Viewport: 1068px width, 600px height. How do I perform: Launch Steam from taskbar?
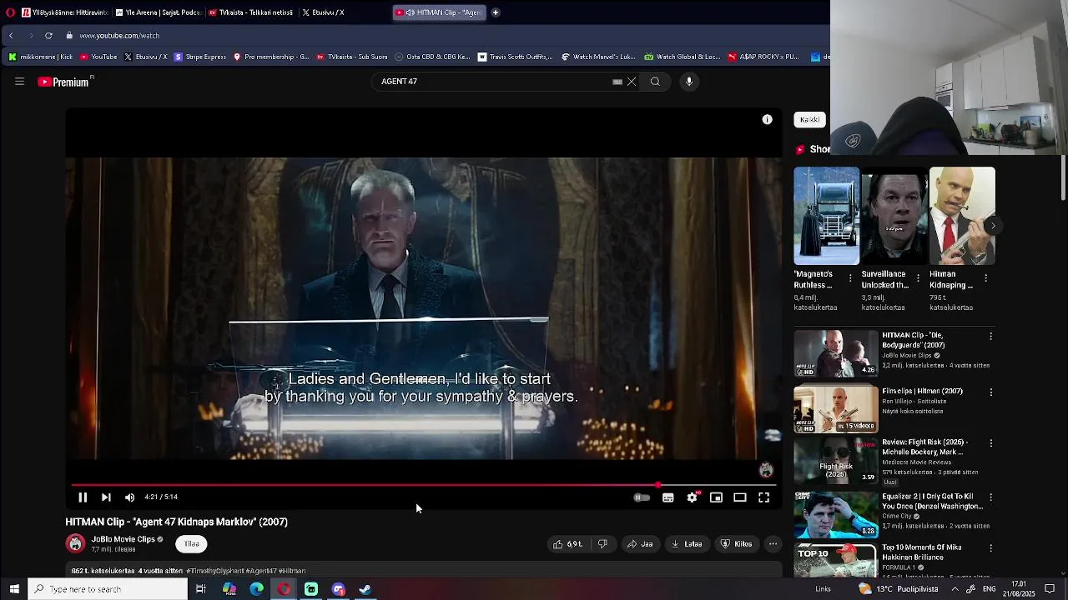(365, 589)
